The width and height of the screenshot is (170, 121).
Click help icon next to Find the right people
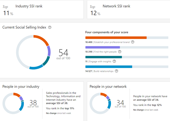120,52
